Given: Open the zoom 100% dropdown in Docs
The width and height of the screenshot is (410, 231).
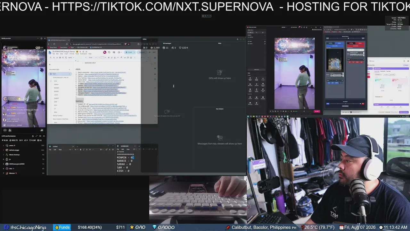Looking at the screenshot, I should 70,58.
